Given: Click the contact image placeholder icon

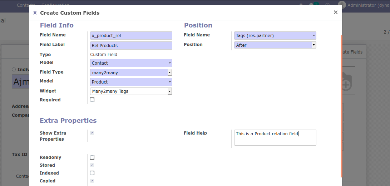Looking at the screenshot, I should pyautogui.click(x=346, y=81).
